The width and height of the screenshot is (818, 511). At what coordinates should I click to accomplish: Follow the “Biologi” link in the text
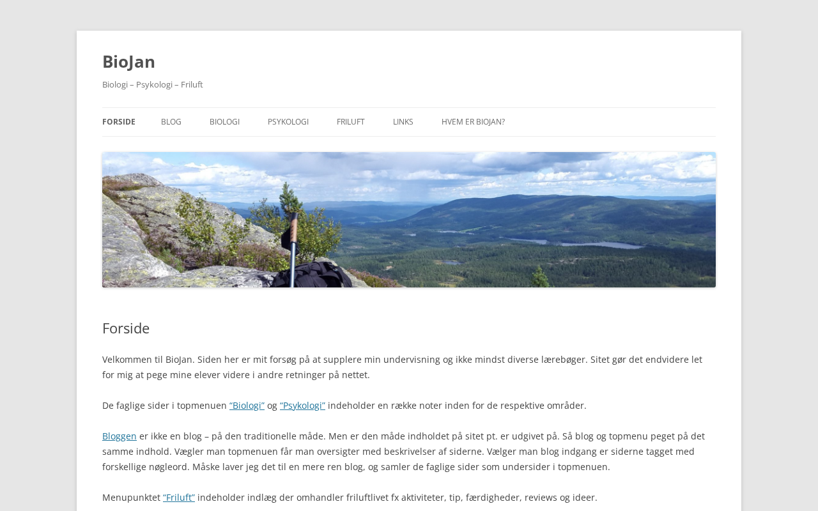247,406
